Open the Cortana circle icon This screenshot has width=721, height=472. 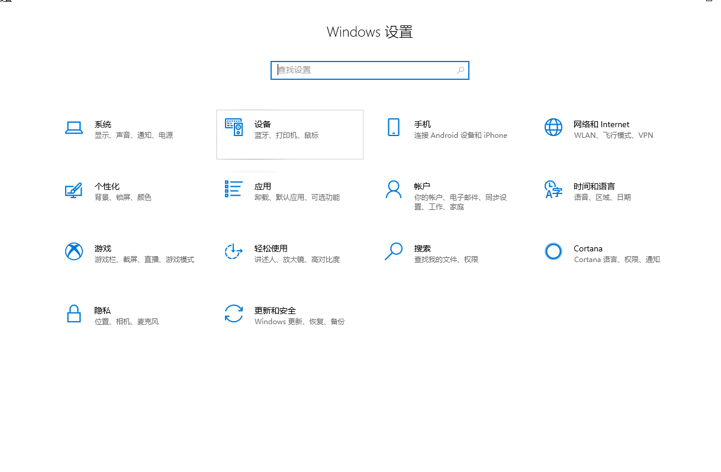pos(553,251)
